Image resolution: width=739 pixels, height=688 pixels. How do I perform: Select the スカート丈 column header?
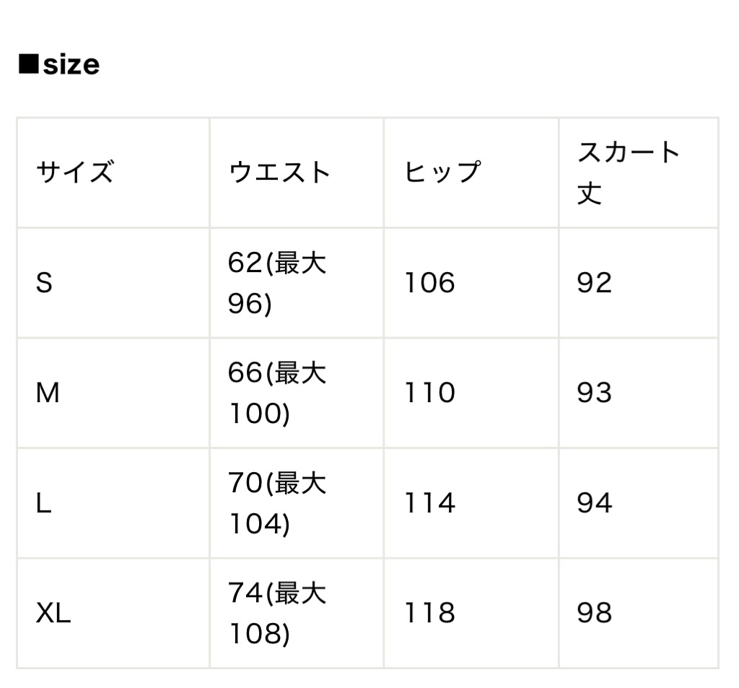pos(629,173)
